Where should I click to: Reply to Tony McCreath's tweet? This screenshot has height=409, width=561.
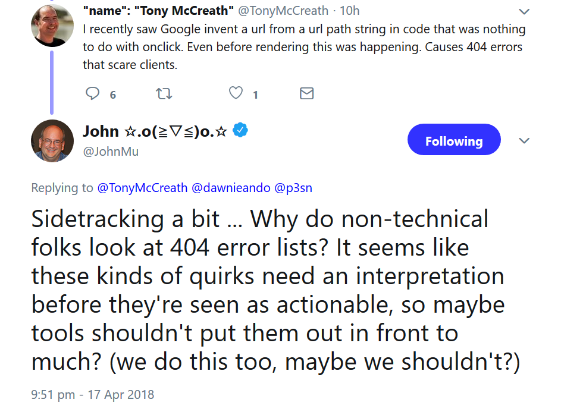tap(92, 93)
